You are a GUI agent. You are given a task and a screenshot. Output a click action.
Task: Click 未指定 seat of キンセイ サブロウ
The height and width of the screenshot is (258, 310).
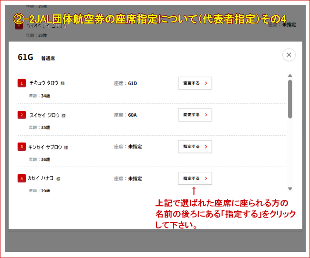point(135,147)
